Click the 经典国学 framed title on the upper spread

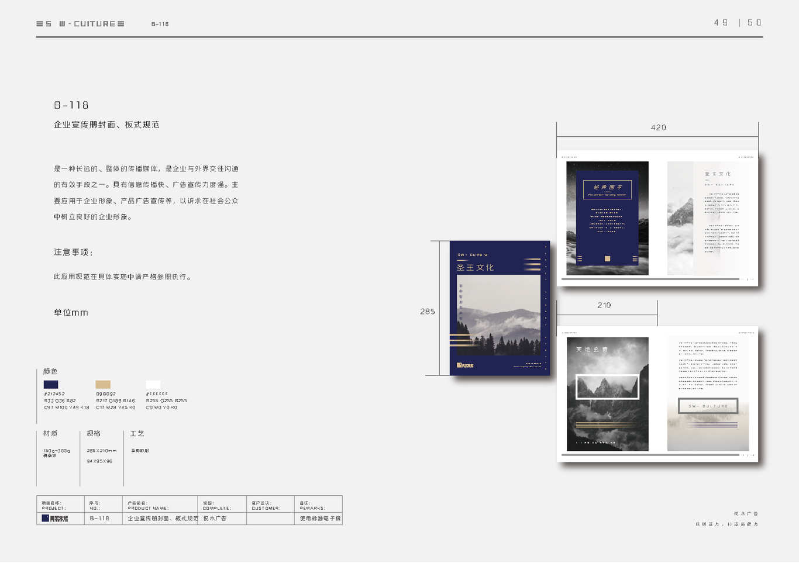click(x=608, y=190)
